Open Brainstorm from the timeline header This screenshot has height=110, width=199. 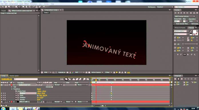tap(84, 79)
